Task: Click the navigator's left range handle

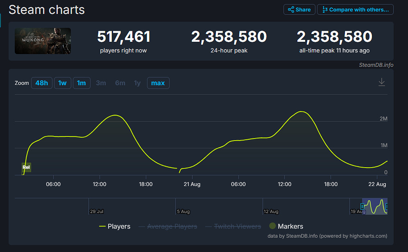Action: tap(362, 206)
